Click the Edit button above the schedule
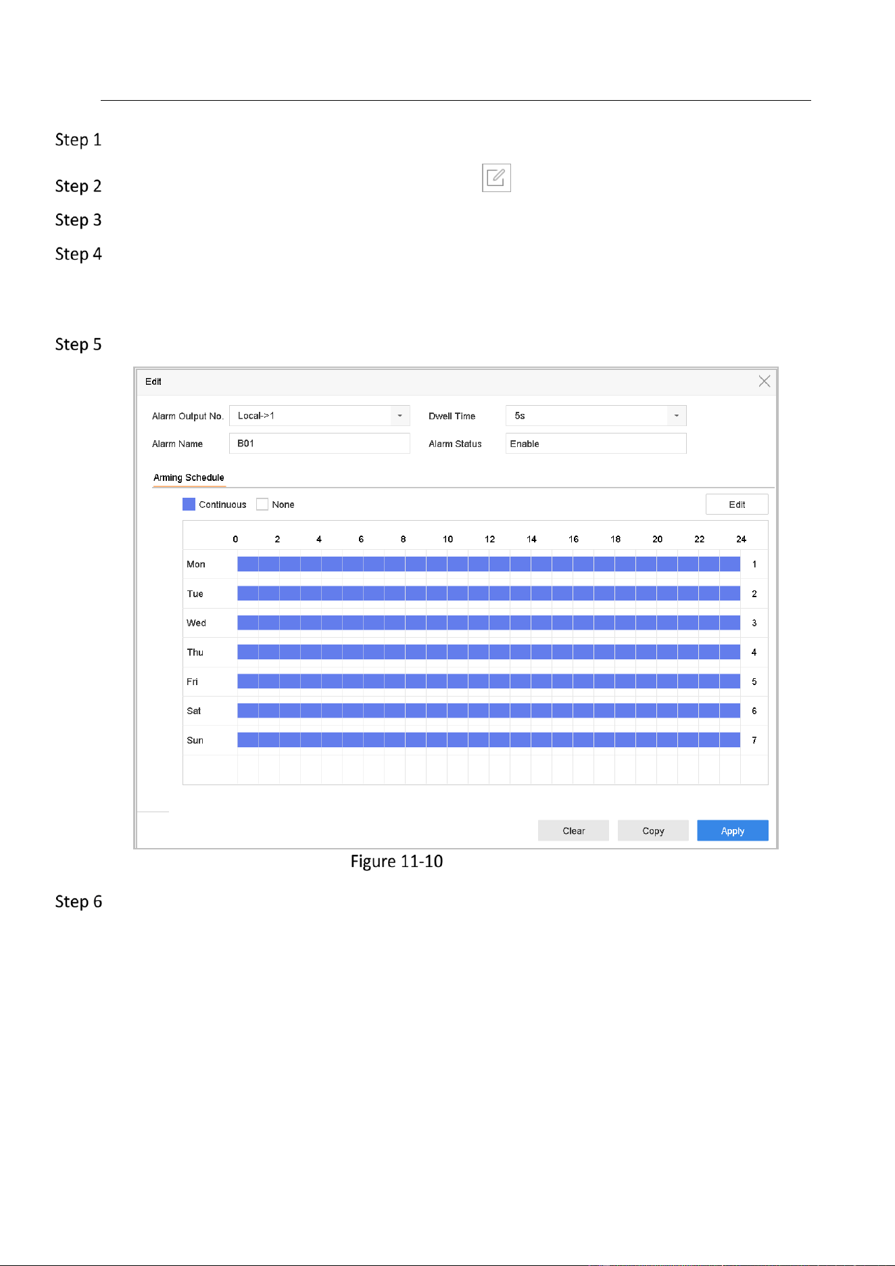Image resolution: width=895 pixels, height=1266 pixels. coord(737,505)
